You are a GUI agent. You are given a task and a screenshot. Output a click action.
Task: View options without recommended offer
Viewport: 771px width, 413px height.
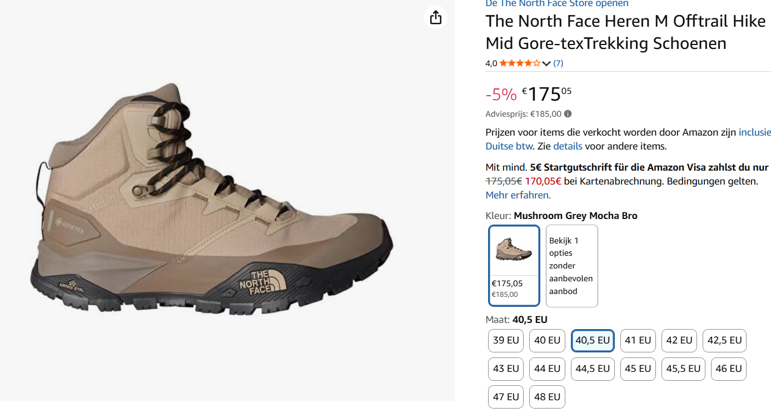(571, 266)
